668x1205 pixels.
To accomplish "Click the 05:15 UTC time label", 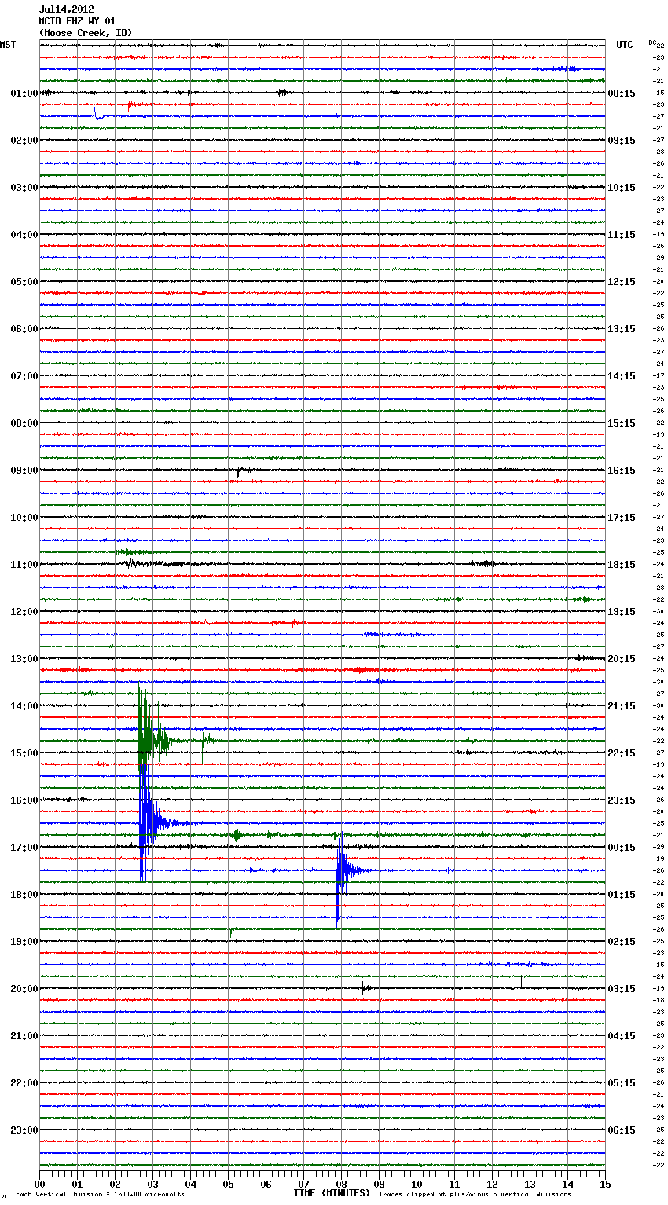I will (x=622, y=1083).
